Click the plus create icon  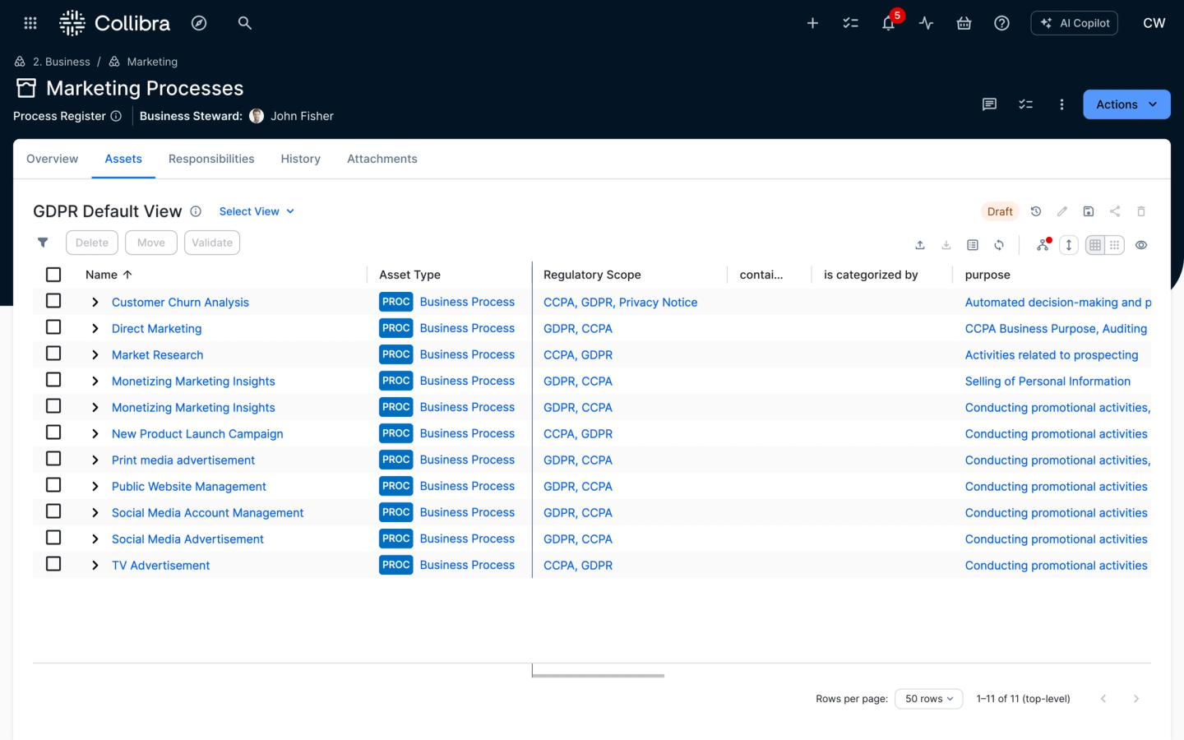812,23
